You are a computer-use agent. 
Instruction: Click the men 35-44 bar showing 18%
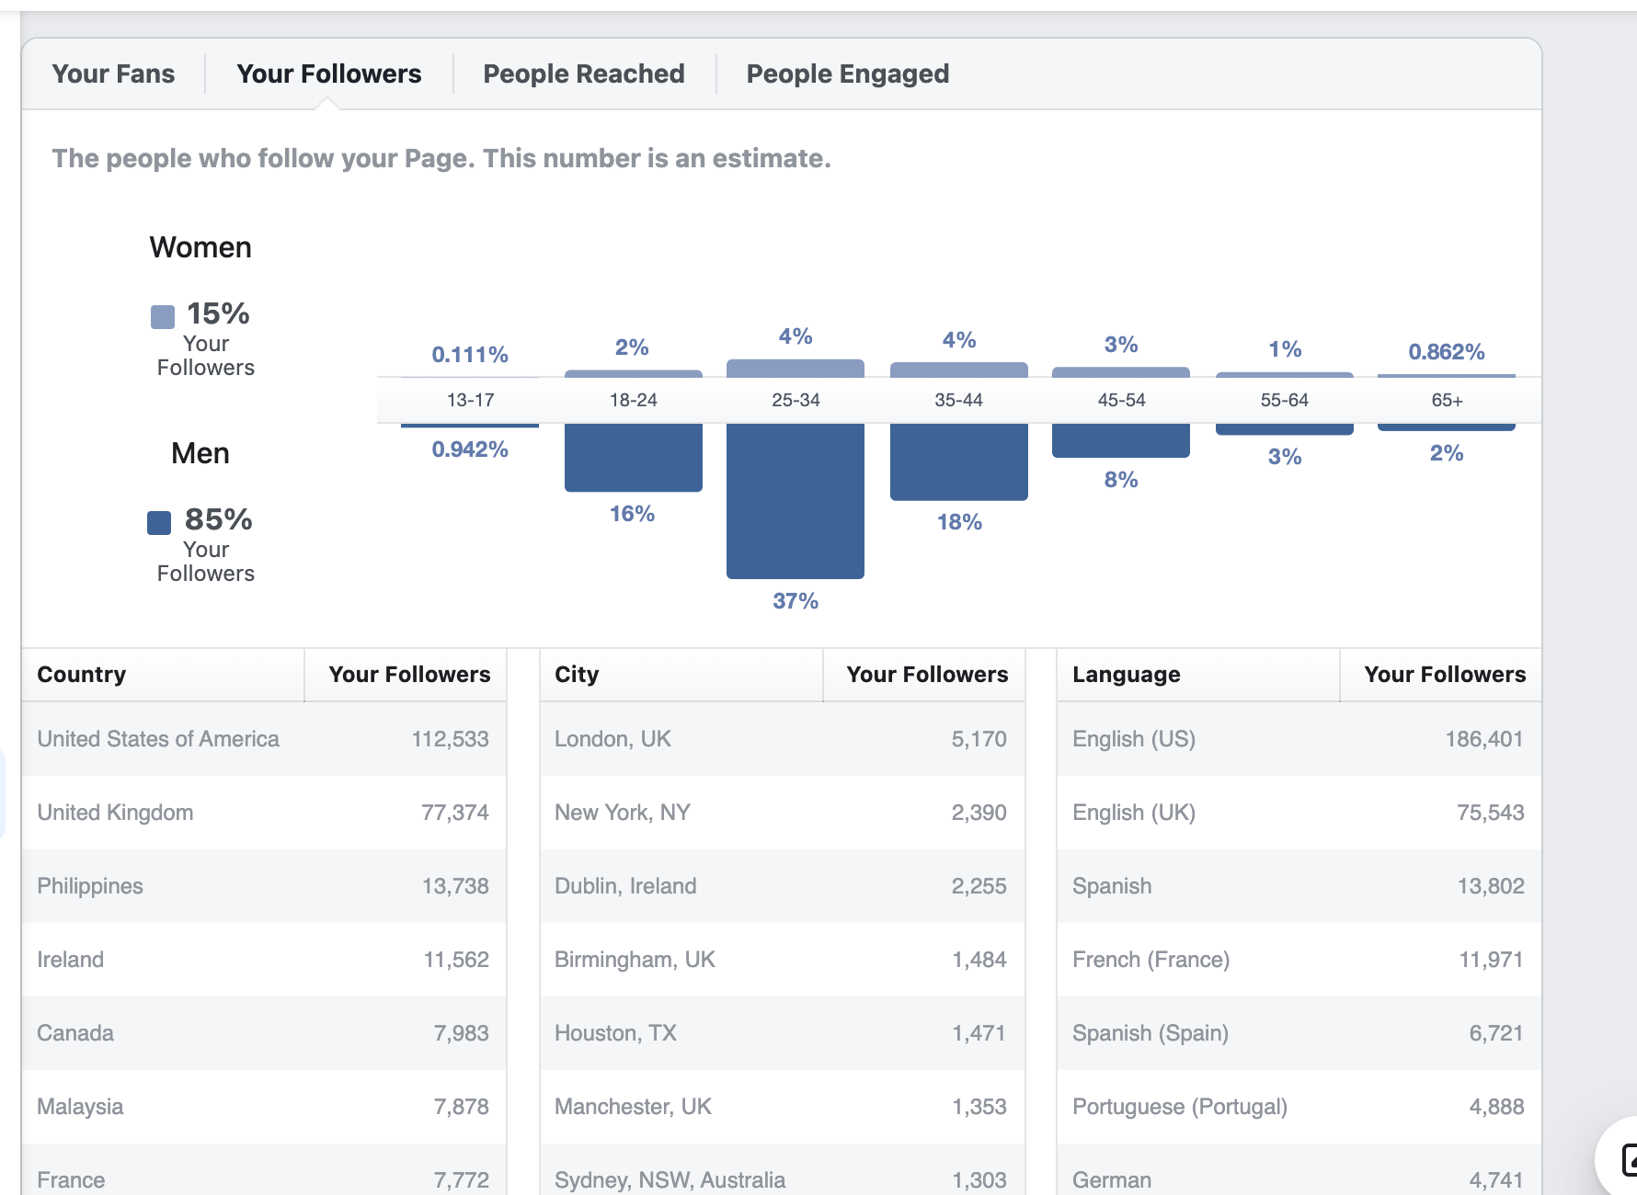(x=959, y=462)
